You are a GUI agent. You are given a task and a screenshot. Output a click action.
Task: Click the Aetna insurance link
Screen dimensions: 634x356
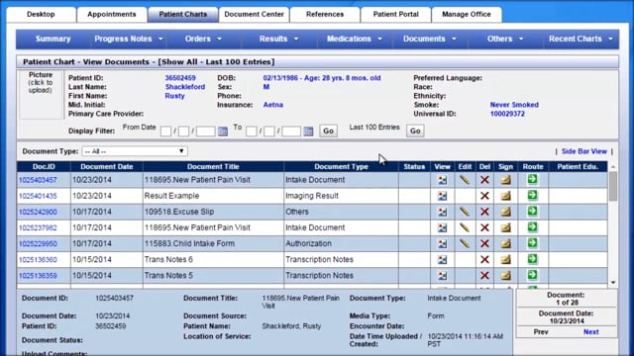tap(273, 105)
